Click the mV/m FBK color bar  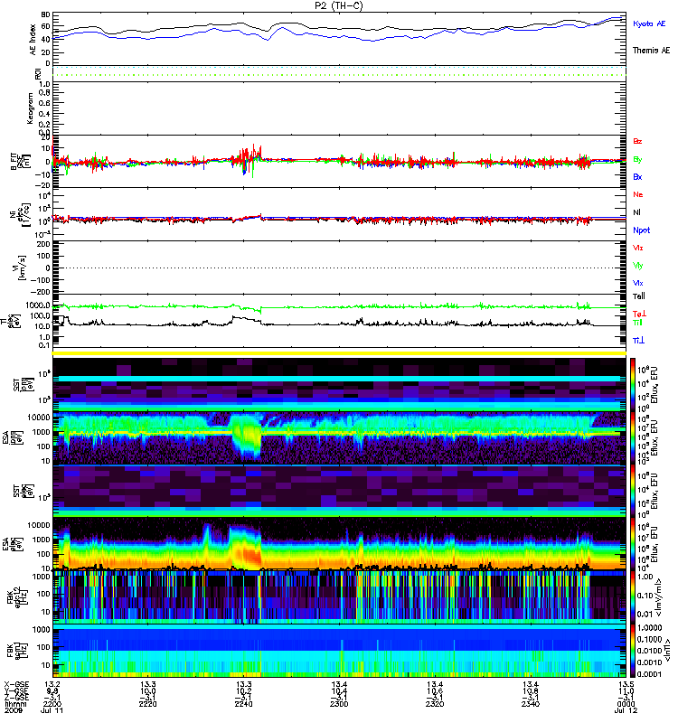(633, 597)
